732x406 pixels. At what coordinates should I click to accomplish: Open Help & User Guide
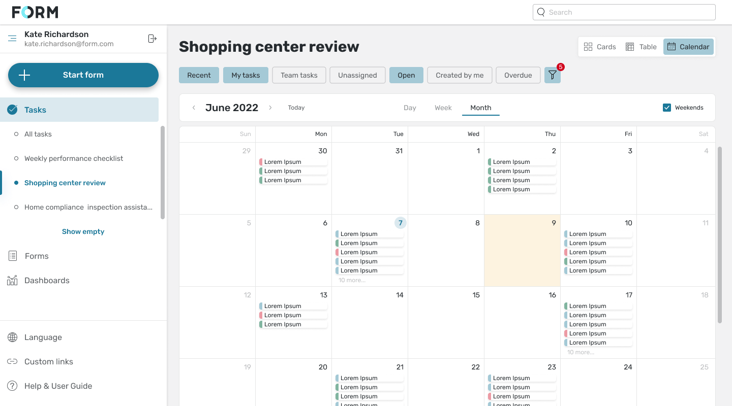point(12,386)
